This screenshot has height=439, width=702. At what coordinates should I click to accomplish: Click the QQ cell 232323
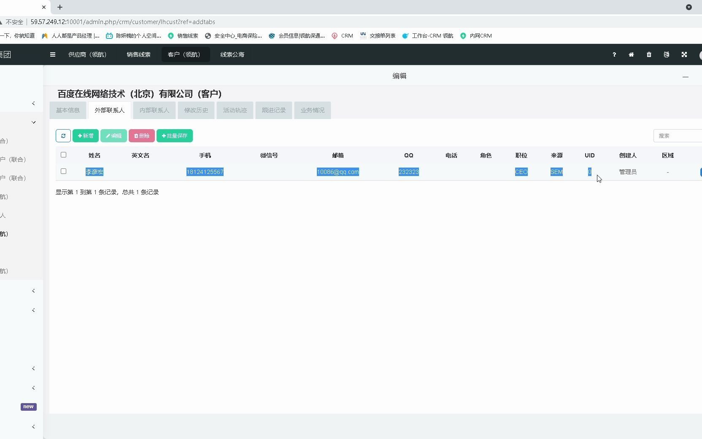pos(409,172)
